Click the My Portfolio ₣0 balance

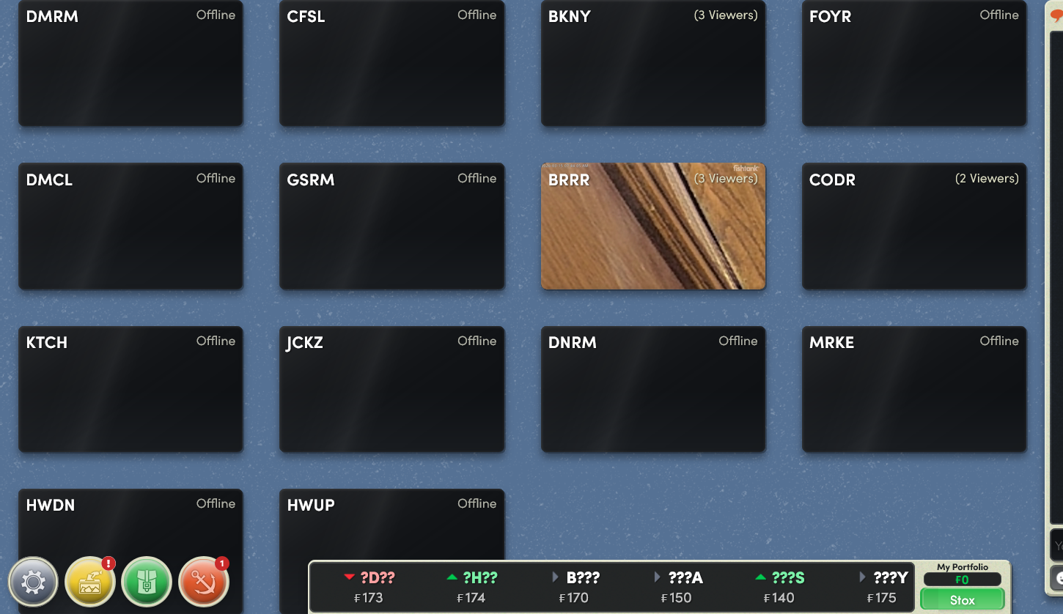pos(963,580)
